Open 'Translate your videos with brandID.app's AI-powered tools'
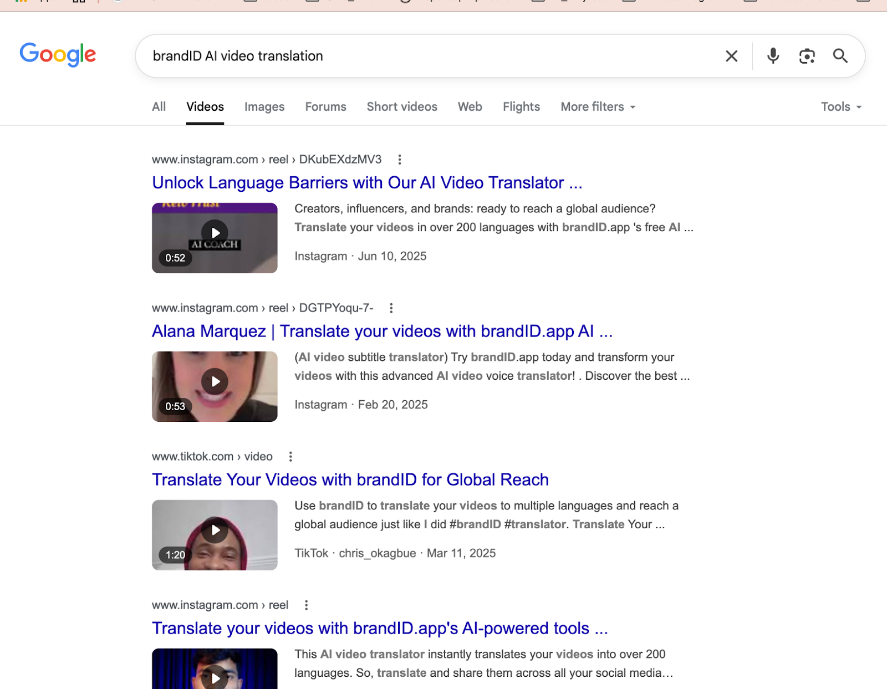This screenshot has width=887, height=689. [x=380, y=629]
